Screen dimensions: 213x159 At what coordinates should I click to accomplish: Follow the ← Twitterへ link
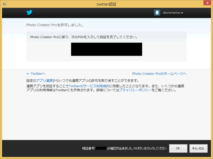[x=36, y=74]
